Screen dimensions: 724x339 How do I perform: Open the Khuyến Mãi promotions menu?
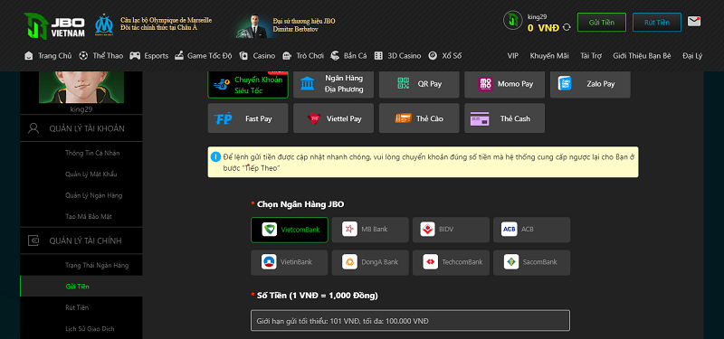point(549,56)
